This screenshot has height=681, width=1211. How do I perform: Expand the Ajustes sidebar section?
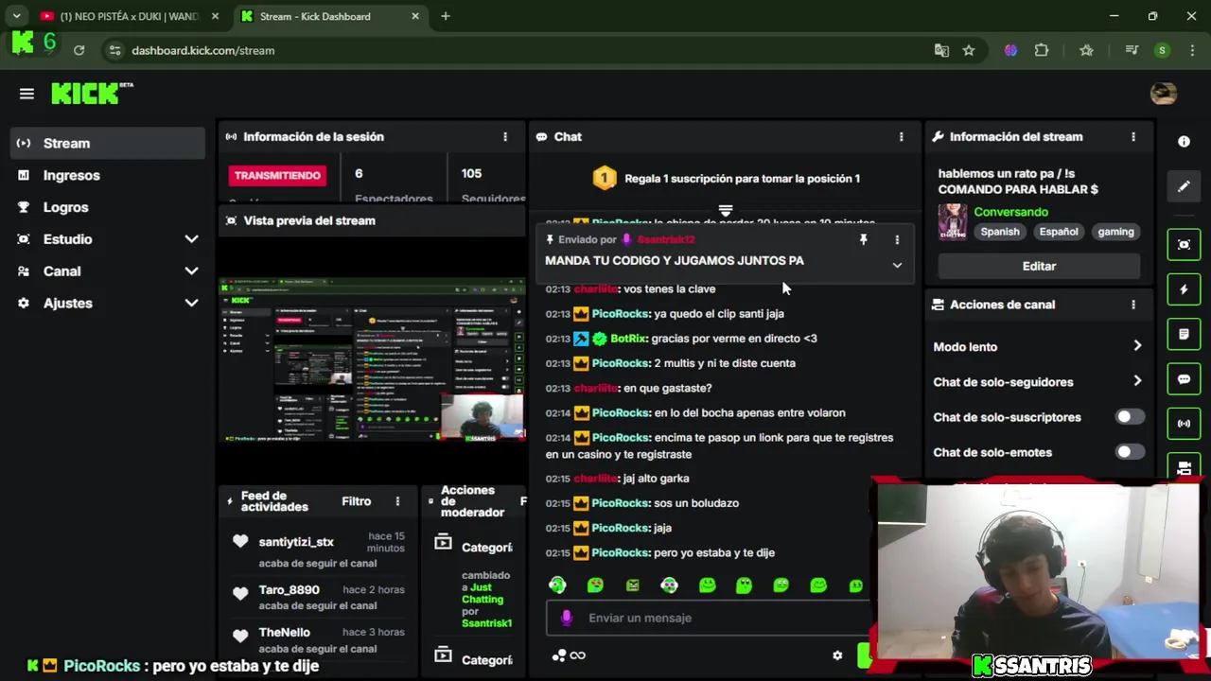click(108, 304)
